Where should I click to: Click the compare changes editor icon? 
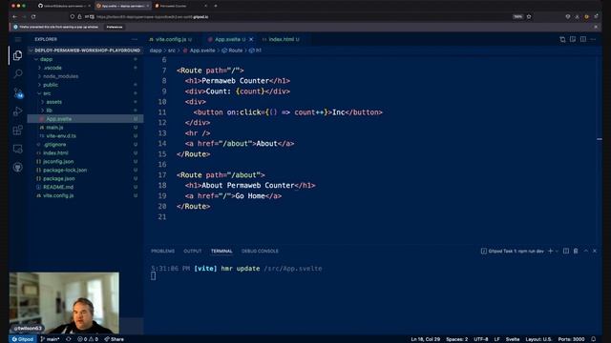562,39
